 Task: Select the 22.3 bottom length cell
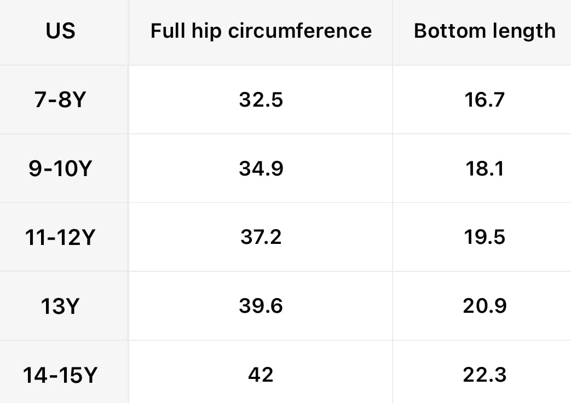(x=485, y=375)
